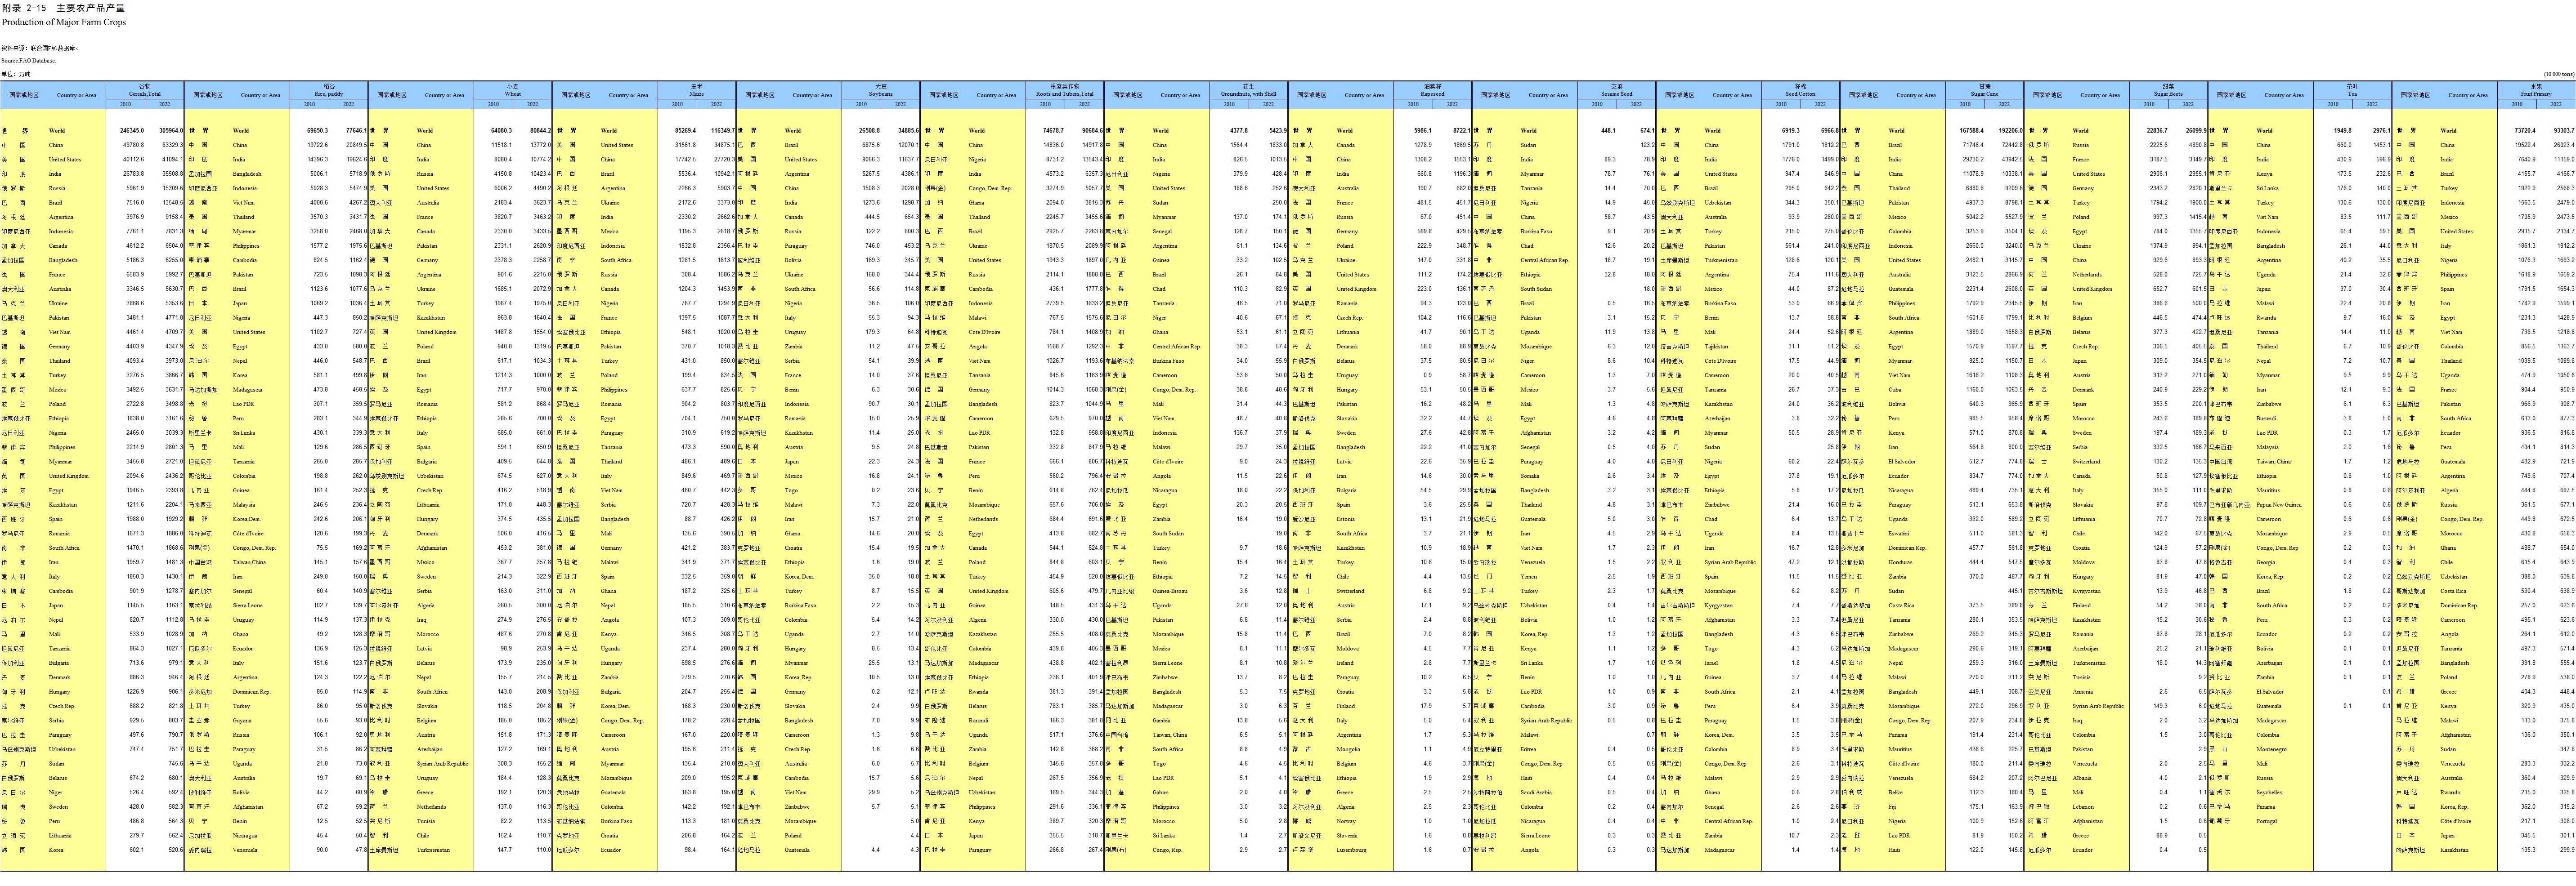This screenshot has height=886, width=2576.
Task: Select World tea 2010 value 1949.8
Action: click(2344, 131)
